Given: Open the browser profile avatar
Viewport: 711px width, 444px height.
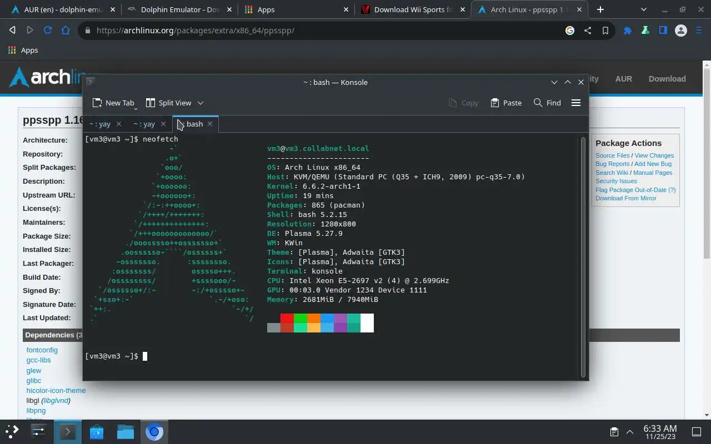Looking at the screenshot, I should pos(681,31).
